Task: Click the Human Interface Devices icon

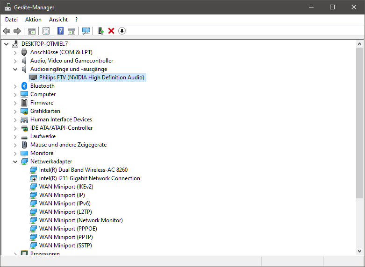Action: (x=24, y=120)
